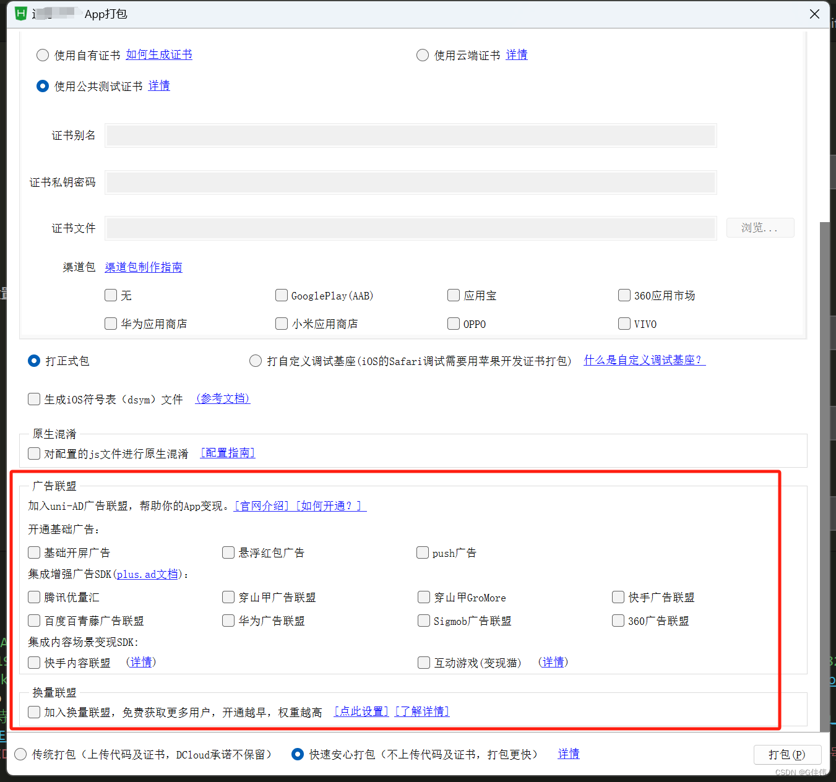Check the 快手广告联盟 checkbox
Image resolution: width=836 pixels, height=782 pixels.
[618, 597]
